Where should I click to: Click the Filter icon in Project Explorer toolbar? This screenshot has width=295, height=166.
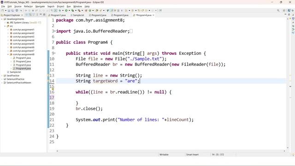click(34, 15)
